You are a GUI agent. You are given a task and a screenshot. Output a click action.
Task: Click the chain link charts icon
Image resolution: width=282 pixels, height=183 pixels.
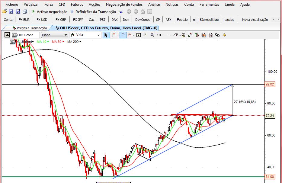(217, 35)
